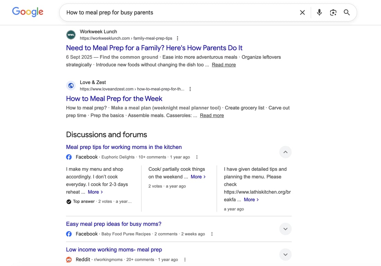Open How to Meal Prep for the Week
Viewport: 381px width, 266px height.
tap(114, 98)
